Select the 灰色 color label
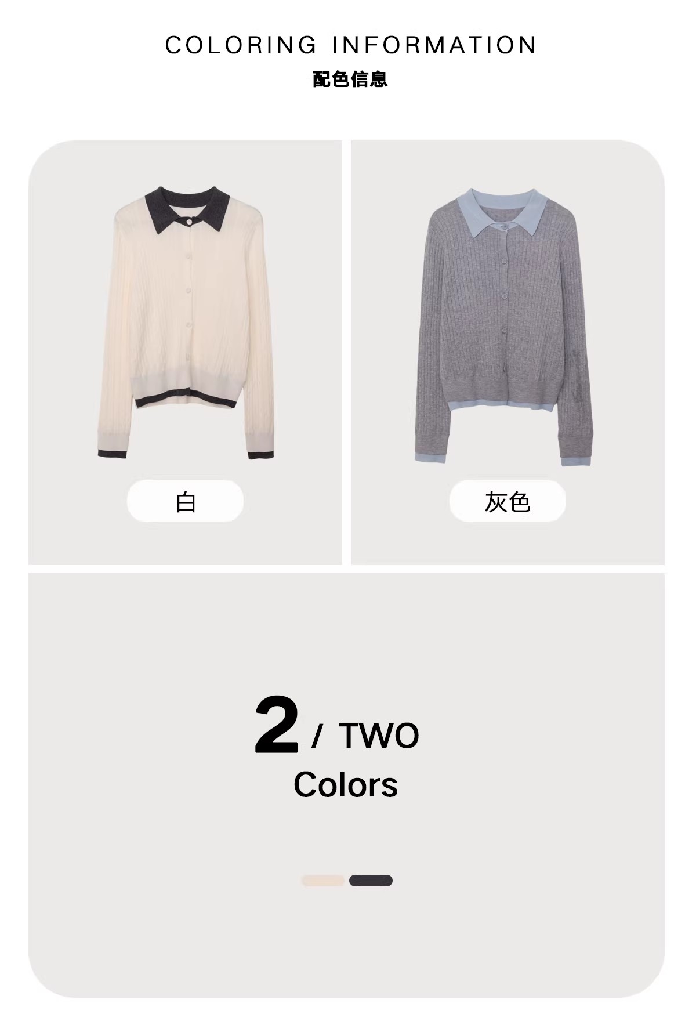 (x=507, y=501)
